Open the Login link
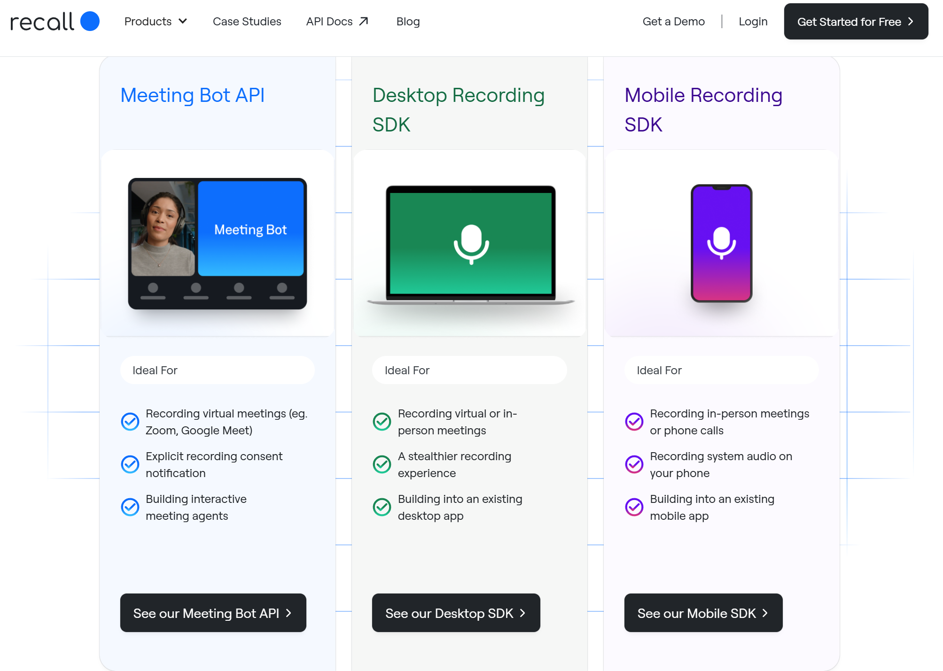 tap(753, 22)
